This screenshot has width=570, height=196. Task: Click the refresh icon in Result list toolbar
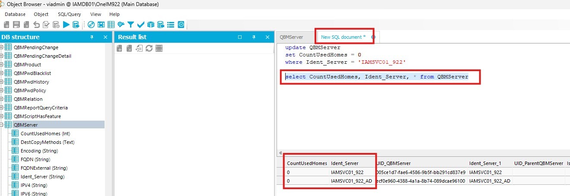click(x=149, y=48)
